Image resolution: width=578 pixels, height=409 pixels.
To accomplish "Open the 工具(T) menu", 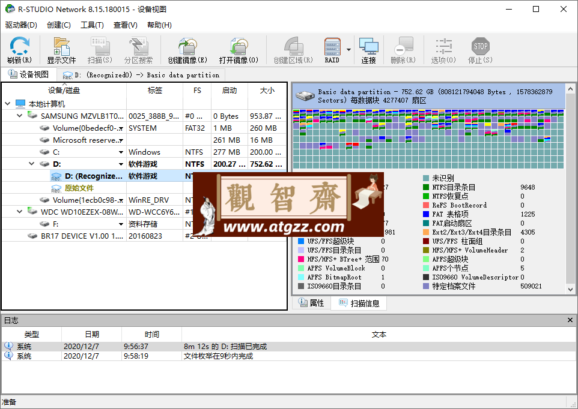I will 92,25.
